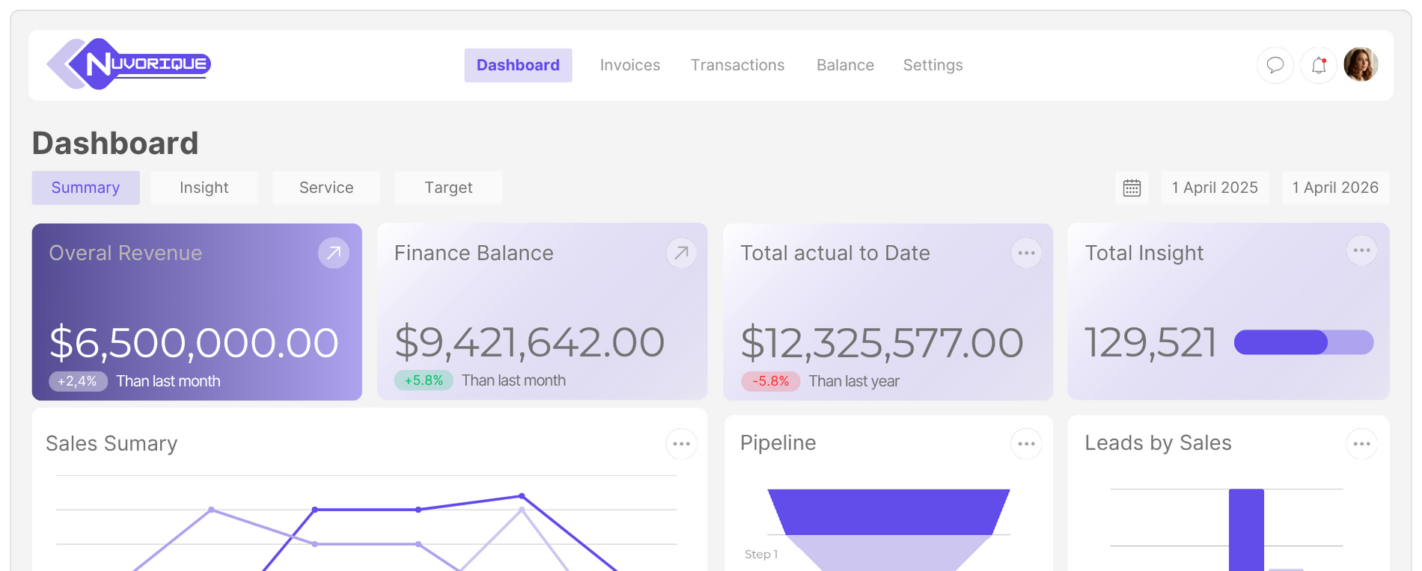Open Total Insight more options
This screenshot has height=571, width=1422.
click(1361, 250)
